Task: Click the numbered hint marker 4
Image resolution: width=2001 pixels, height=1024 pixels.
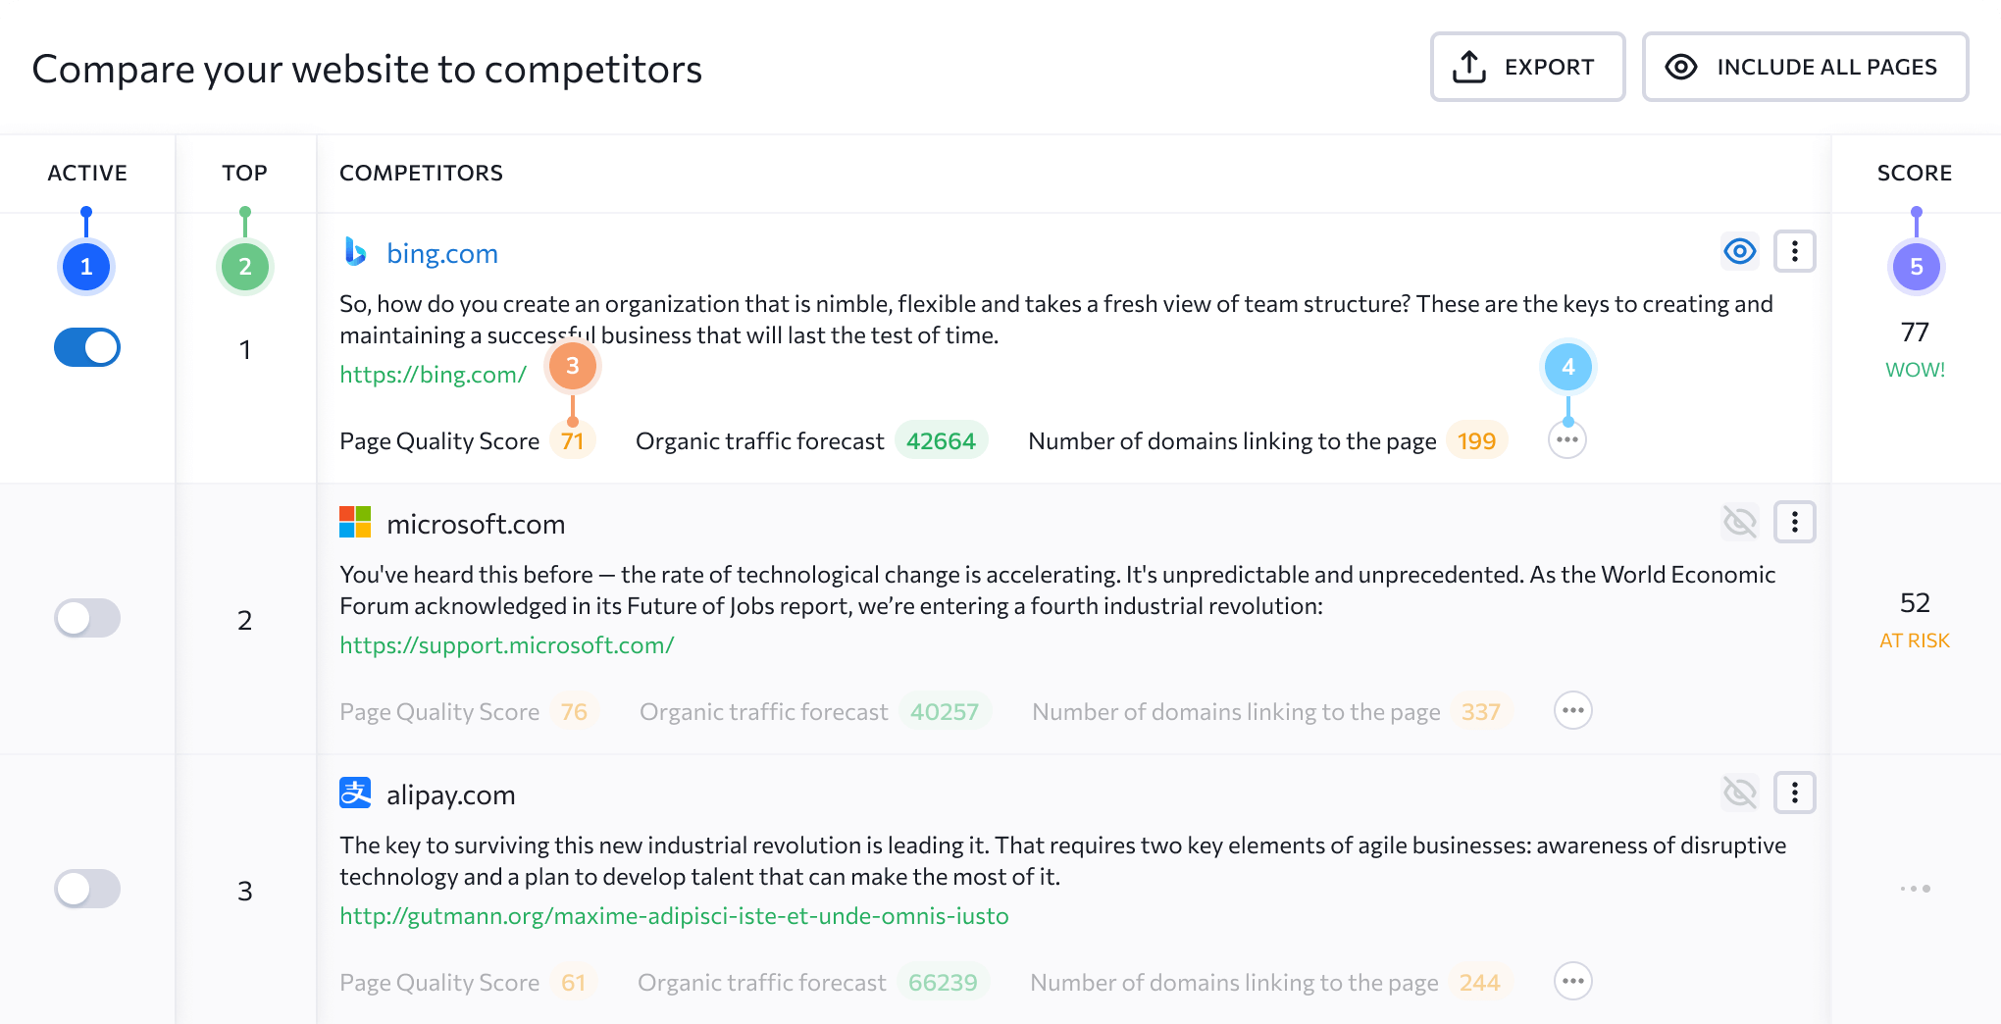Action: coord(1567,367)
